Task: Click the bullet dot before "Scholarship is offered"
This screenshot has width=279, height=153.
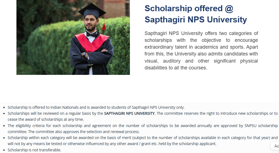Action: pos(4,108)
